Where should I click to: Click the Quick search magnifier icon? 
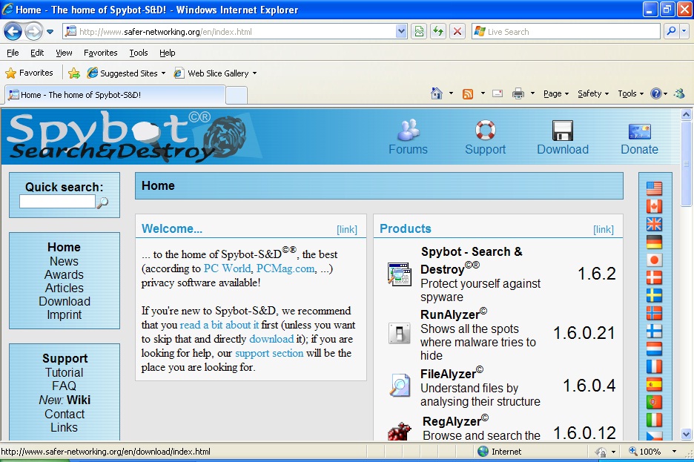click(102, 202)
